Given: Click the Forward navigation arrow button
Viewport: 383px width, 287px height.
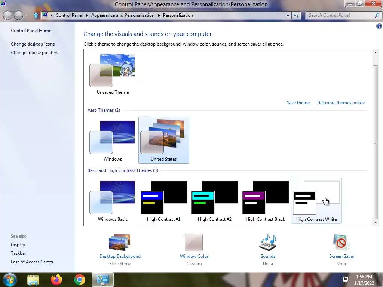Looking at the screenshot, I should [x=19, y=15].
